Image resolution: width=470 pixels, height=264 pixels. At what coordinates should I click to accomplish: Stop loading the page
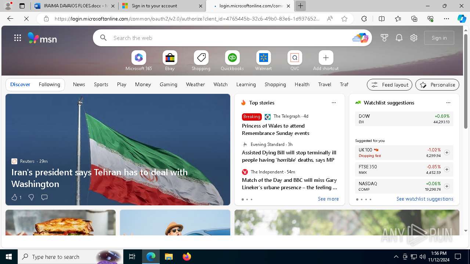(26, 19)
